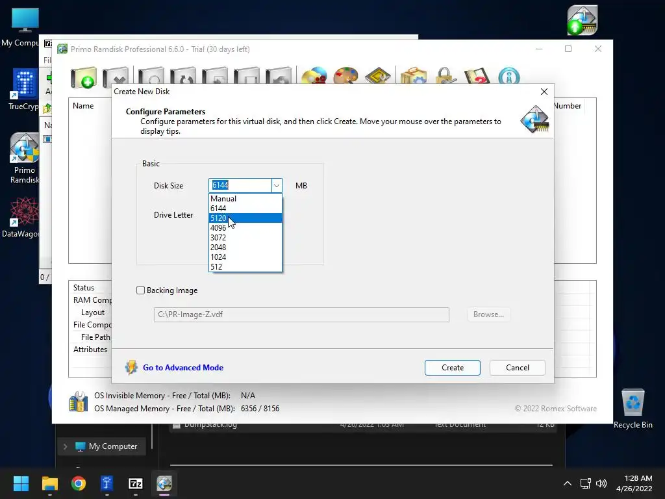Screen dimensions: 665x499
Task: Click the Create New Disk toolbar icon
Action: tap(84, 77)
